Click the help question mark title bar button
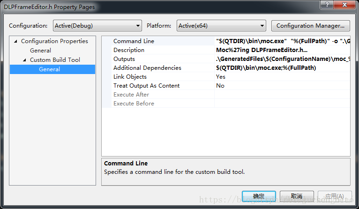Image resolution: width=359 pixels, height=209 pixels. (x=327, y=4)
